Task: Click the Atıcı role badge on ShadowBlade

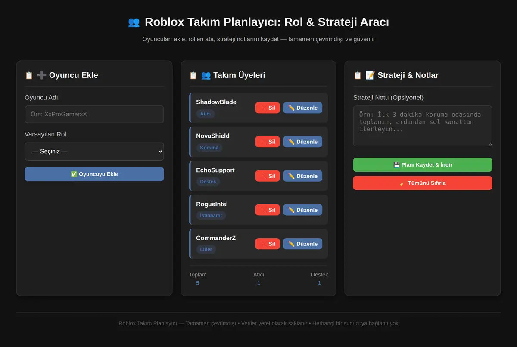Action: coord(206,114)
